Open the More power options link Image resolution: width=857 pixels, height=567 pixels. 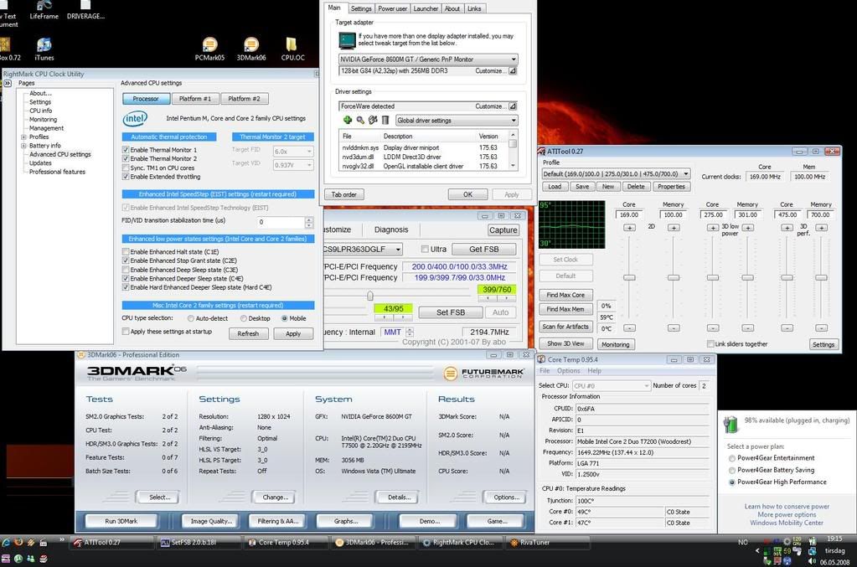pyautogui.click(x=787, y=514)
